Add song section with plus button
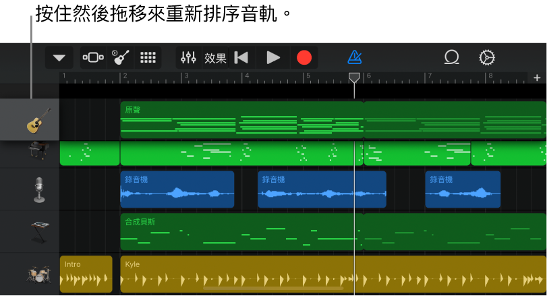Screen dimensions: 547x296 point(537,78)
